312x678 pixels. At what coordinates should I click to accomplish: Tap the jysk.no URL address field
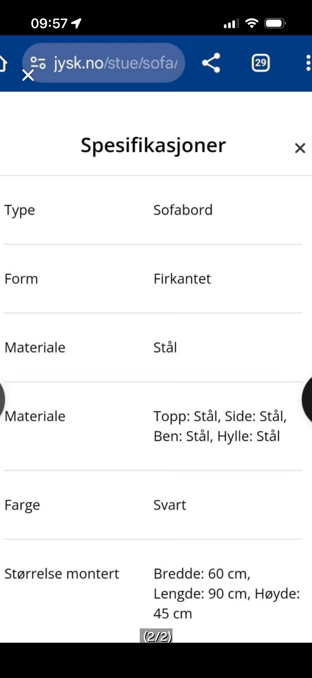(115, 63)
